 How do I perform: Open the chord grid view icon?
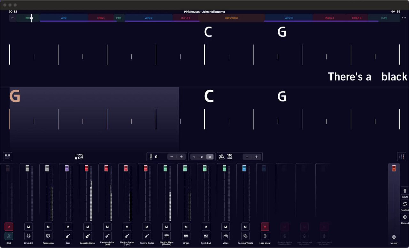tap(7, 156)
